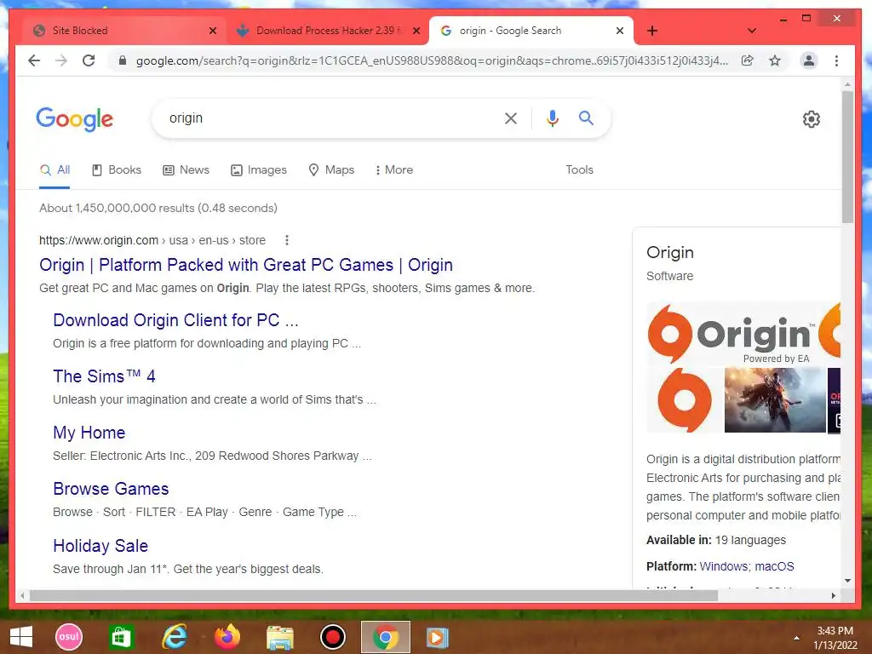
Task: Click horizontal scrollbar left arrow
Action: pyautogui.click(x=22, y=595)
